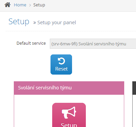The width and height of the screenshot is (136, 127).
Task: Click the Setup your panel subtitle
Action: pos(57,23)
